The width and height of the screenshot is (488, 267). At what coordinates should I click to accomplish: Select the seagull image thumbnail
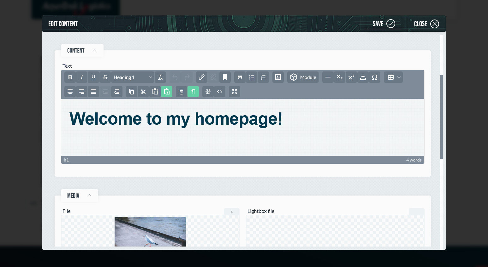[x=150, y=231]
